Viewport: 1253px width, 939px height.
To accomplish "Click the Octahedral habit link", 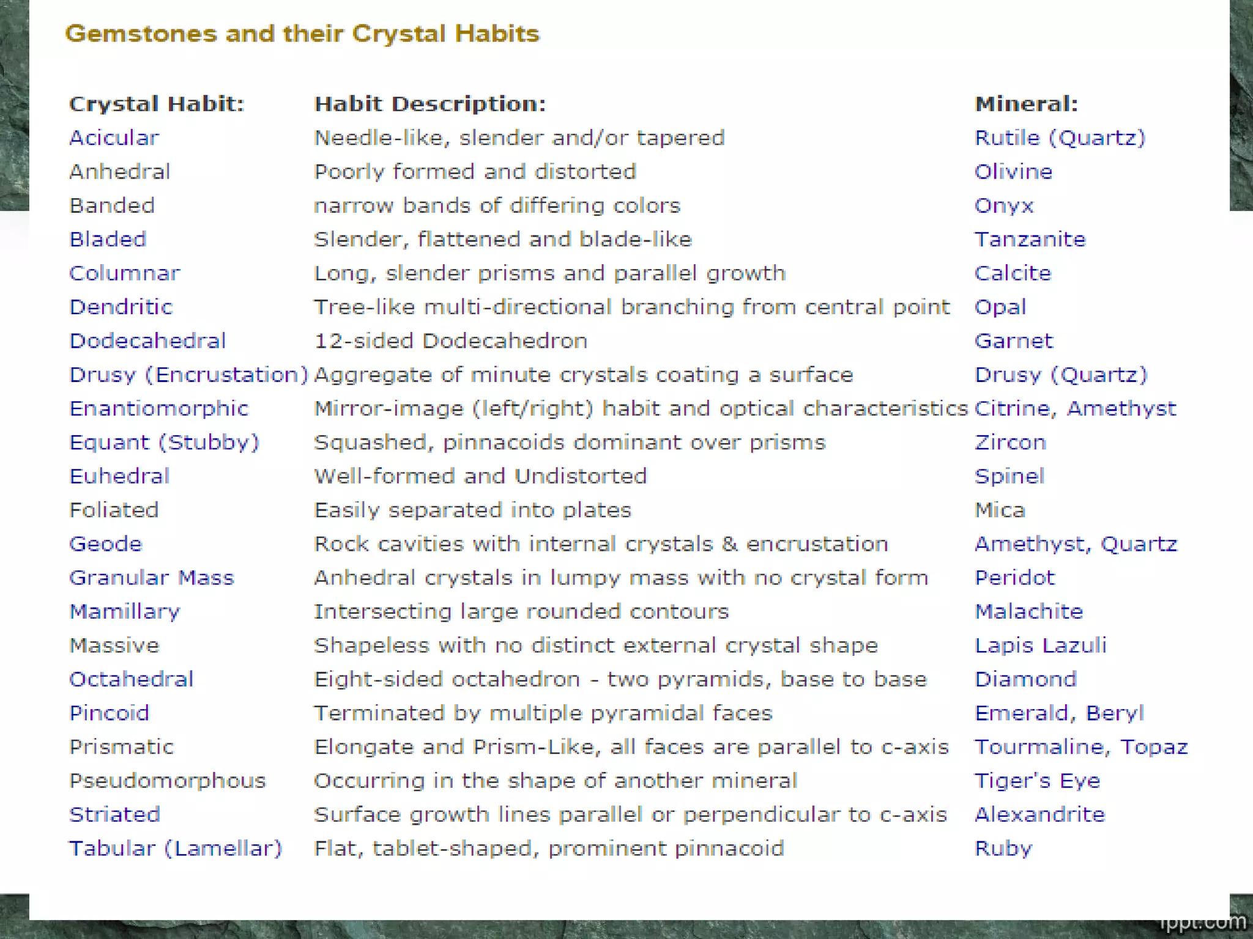I will point(131,679).
